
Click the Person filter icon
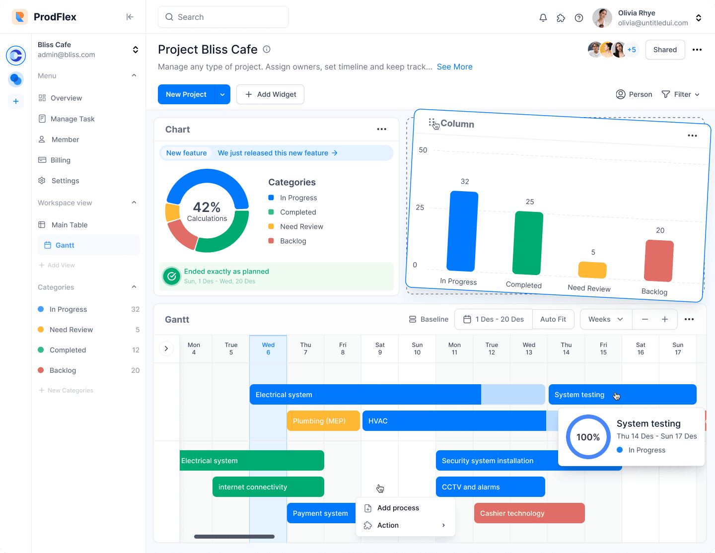point(621,94)
